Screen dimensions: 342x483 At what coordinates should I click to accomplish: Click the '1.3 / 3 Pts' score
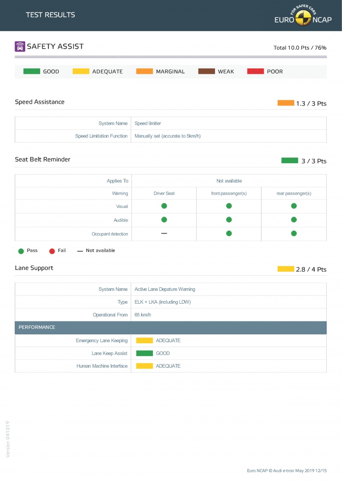(311, 103)
